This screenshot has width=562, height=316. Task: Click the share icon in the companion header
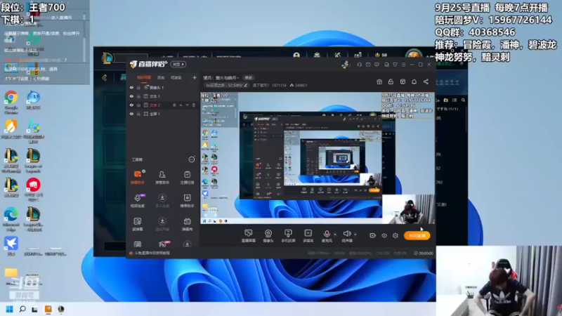(x=426, y=81)
